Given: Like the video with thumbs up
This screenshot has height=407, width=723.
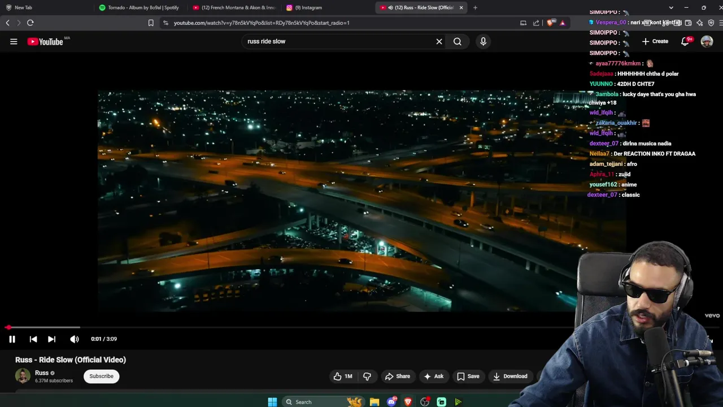Looking at the screenshot, I should coord(343,376).
